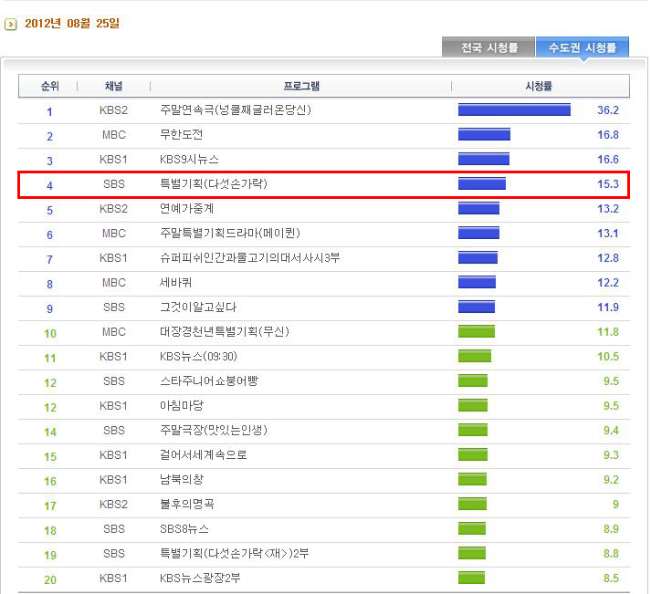651x594 pixels.
Task: Click the 불후의명곡 program name
Action: tap(187, 505)
